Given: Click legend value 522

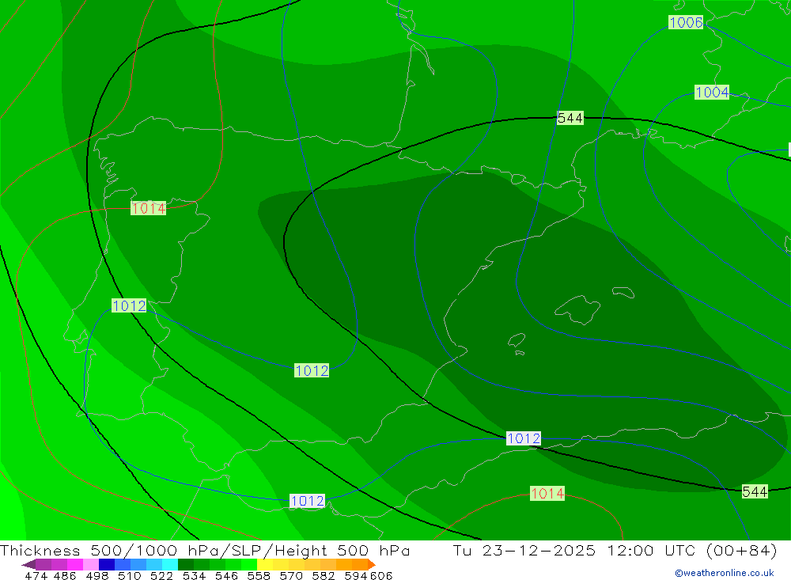Looking at the screenshot, I should pyautogui.click(x=161, y=575).
